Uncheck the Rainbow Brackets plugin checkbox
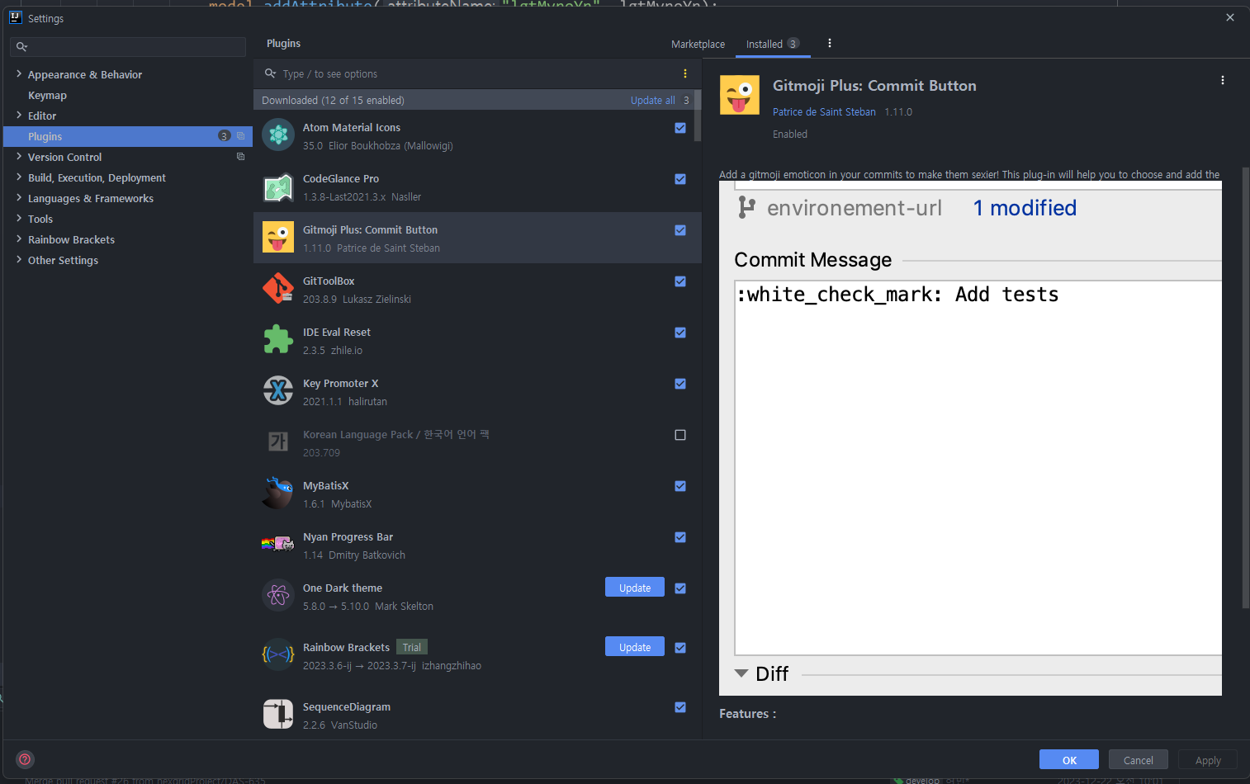This screenshot has height=784, width=1250. (680, 648)
